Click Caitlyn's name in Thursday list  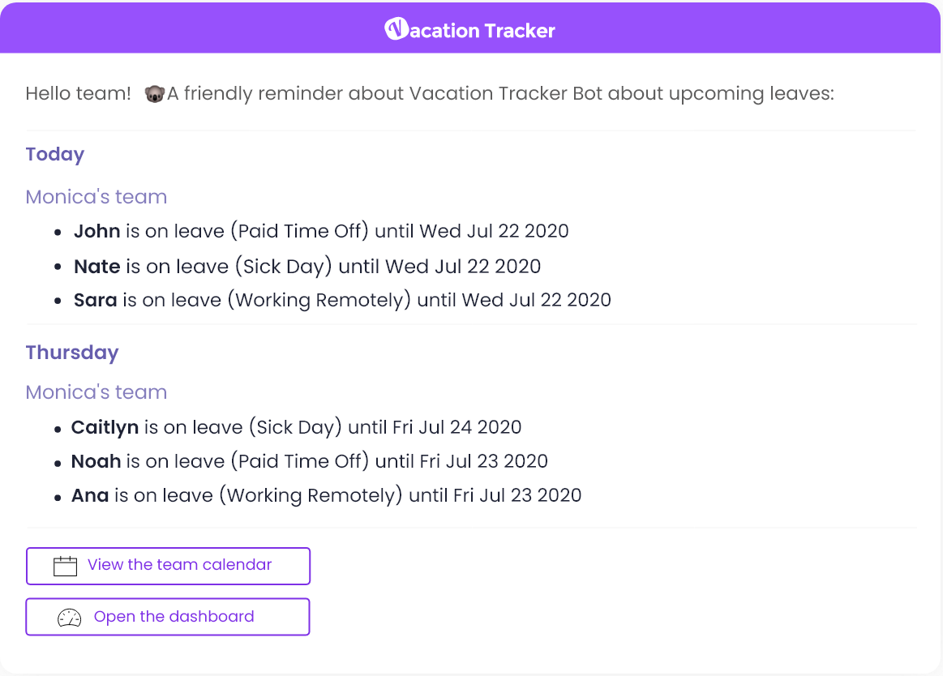click(x=105, y=428)
